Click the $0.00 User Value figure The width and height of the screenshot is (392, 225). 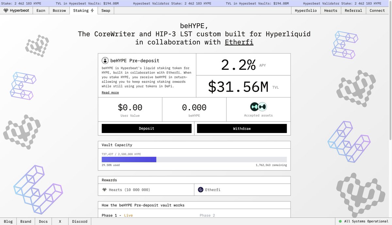pyautogui.click(x=130, y=107)
